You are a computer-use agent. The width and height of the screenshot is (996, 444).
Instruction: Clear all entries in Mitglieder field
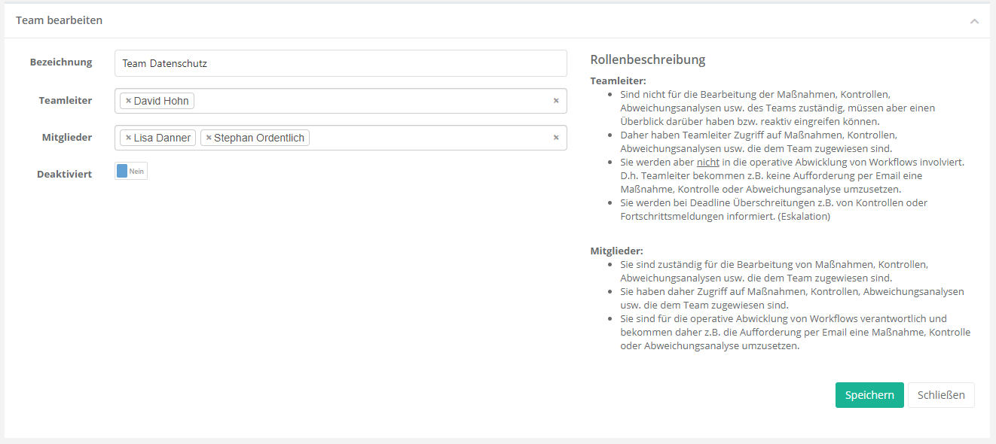(x=556, y=138)
